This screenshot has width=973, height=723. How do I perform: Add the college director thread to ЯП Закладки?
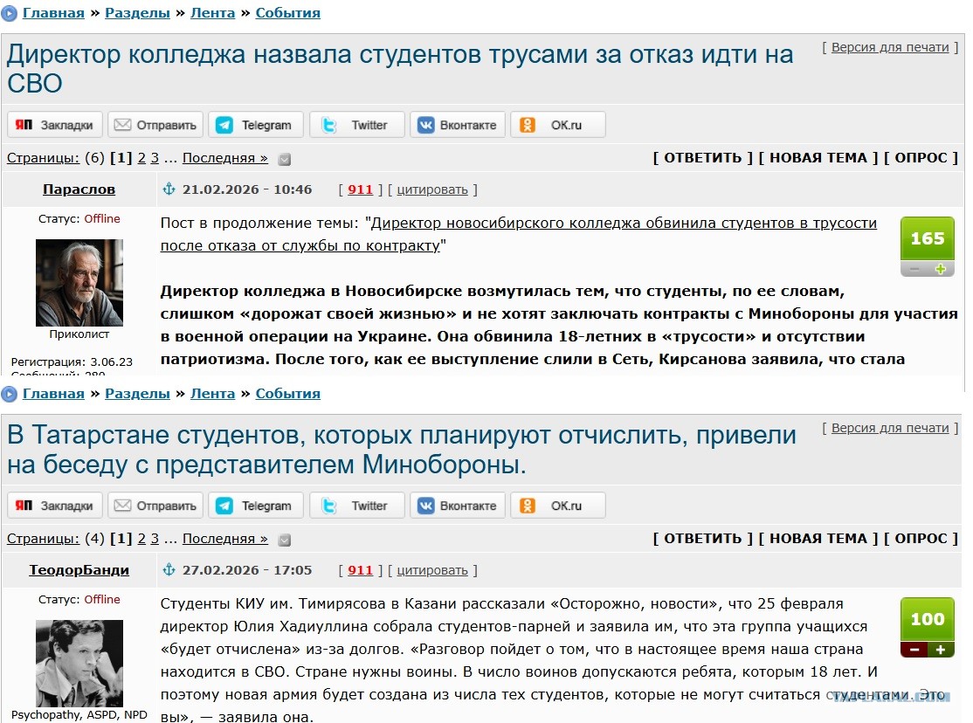pyautogui.click(x=55, y=125)
